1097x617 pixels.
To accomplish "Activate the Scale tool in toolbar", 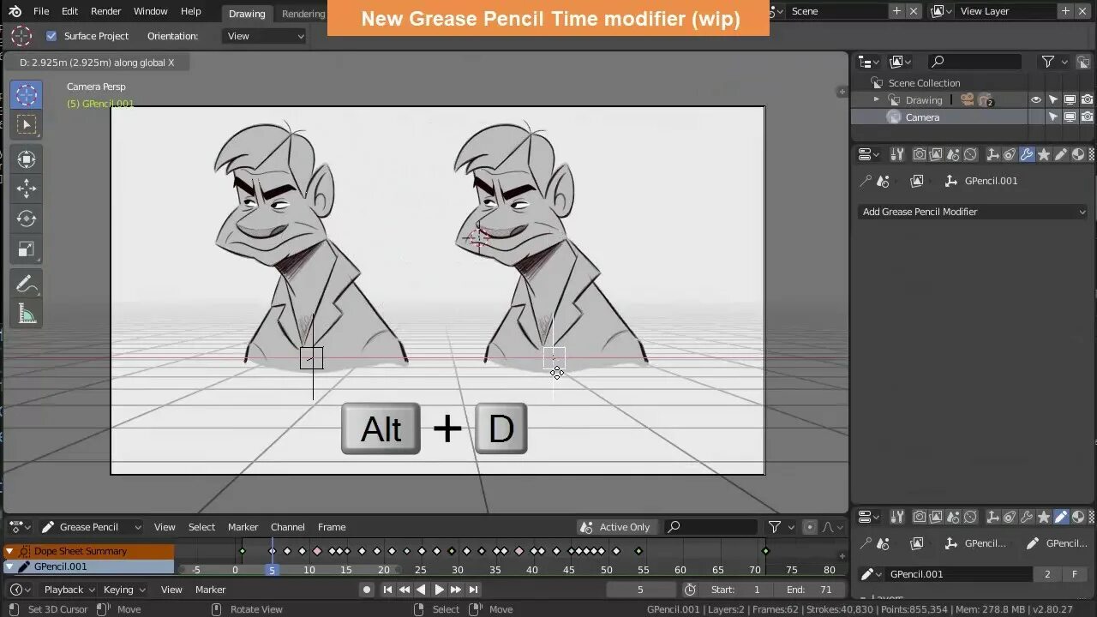I will (27, 249).
